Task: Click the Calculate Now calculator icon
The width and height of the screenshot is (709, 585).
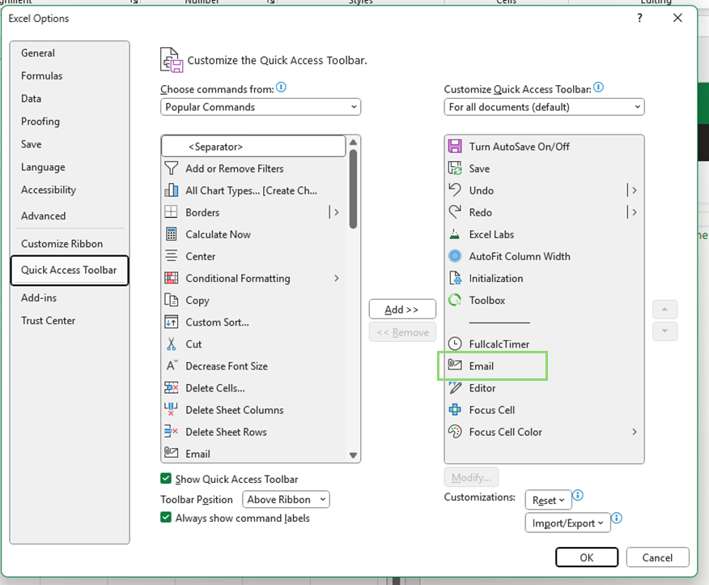Action: (171, 234)
